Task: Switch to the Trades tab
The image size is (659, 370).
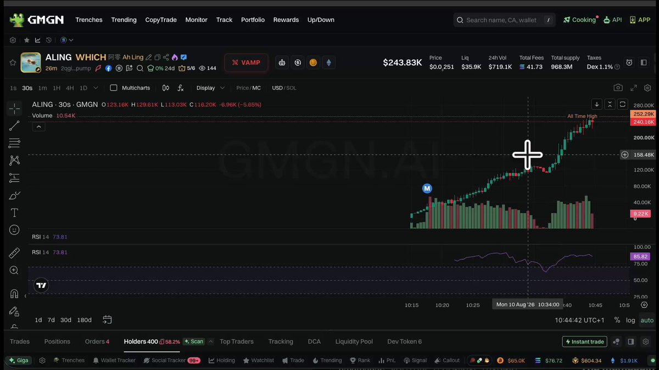Action: [x=20, y=341]
